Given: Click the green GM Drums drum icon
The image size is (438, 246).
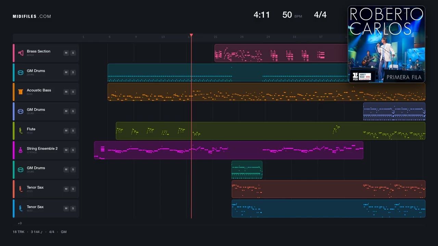Looking at the screenshot, I should [21, 170].
